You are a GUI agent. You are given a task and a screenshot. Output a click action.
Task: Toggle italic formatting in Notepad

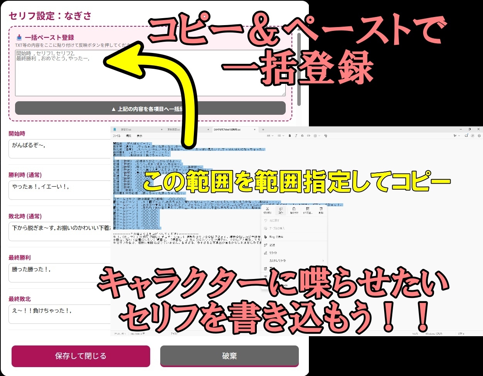[x=296, y=136]
